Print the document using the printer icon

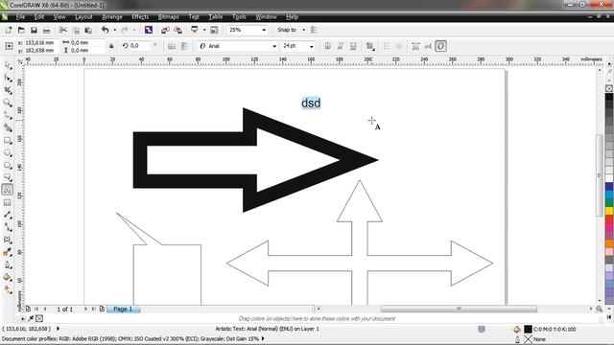(46, 30)
